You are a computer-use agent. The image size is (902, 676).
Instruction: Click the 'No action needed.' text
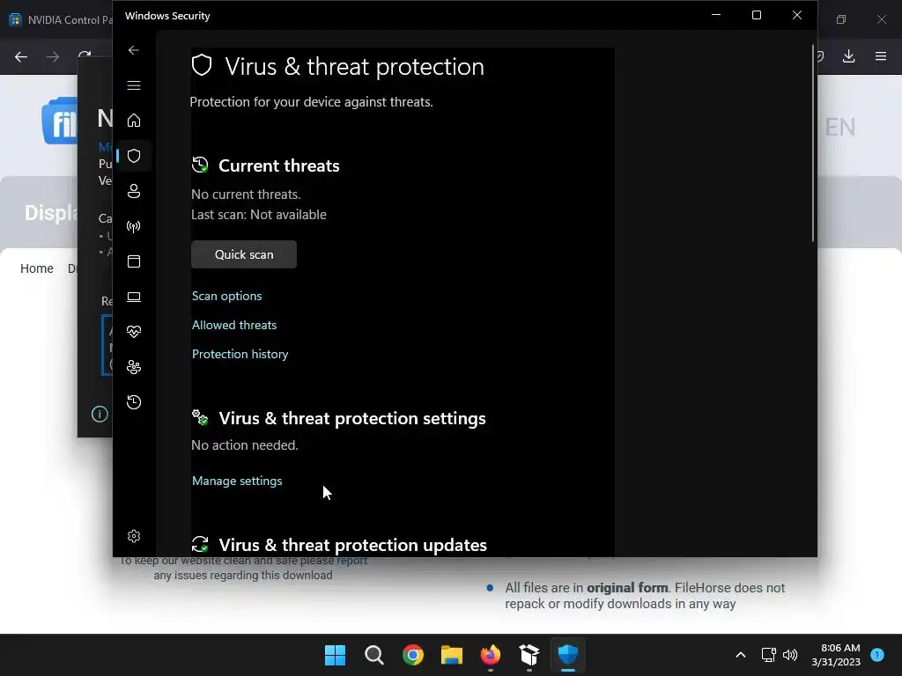click(x=245, y=445)
